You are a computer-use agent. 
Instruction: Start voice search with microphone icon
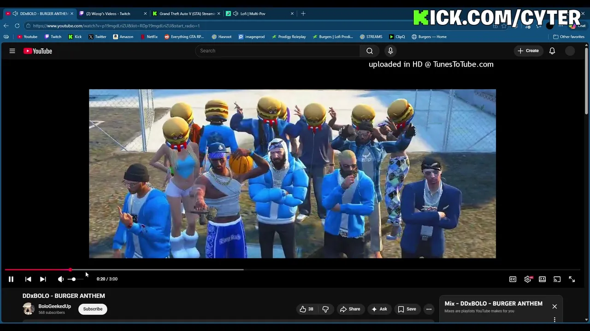(390, 51)
